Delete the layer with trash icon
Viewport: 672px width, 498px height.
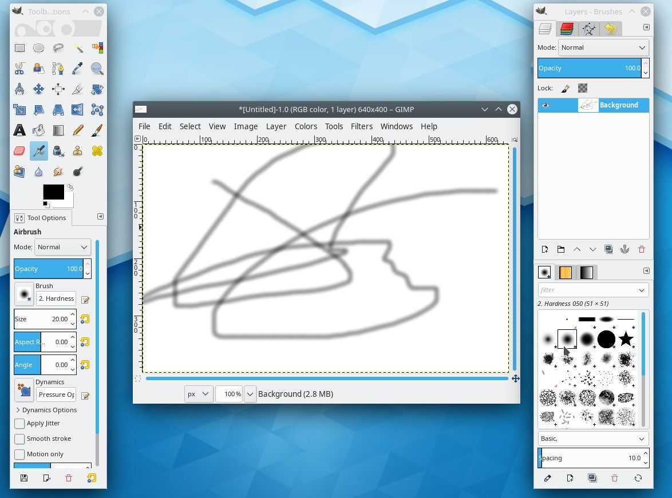[x=641, y=249]
